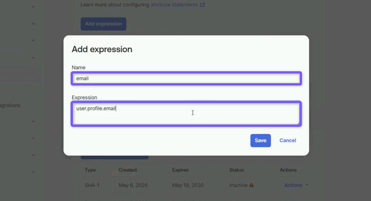Click the Type column header

[90, 170]
